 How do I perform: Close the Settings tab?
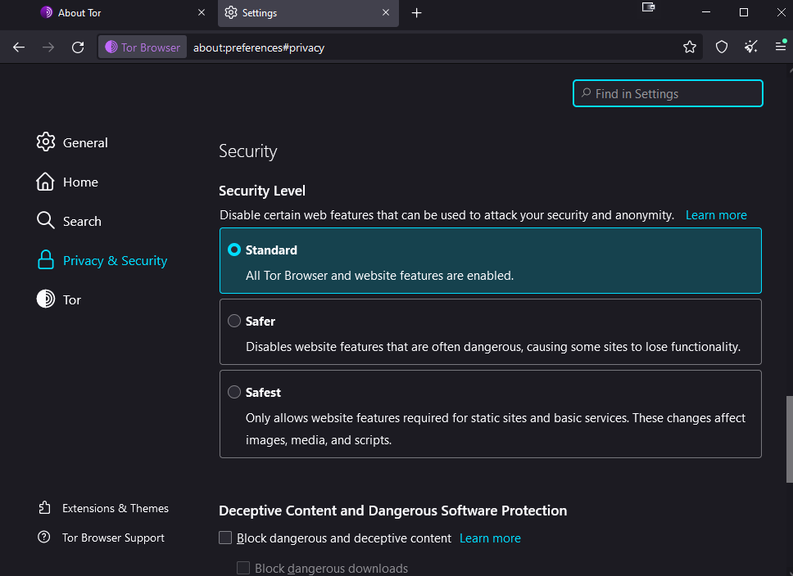click(x=386, y=12)
